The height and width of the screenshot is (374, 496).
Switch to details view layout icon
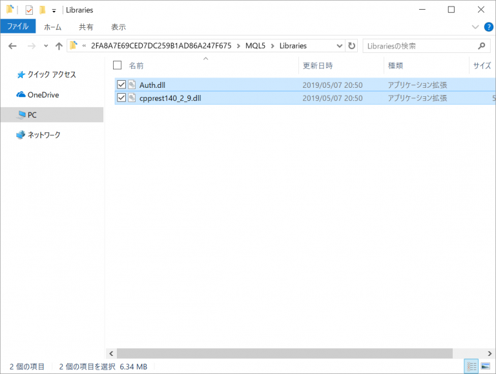pos(472,366)
